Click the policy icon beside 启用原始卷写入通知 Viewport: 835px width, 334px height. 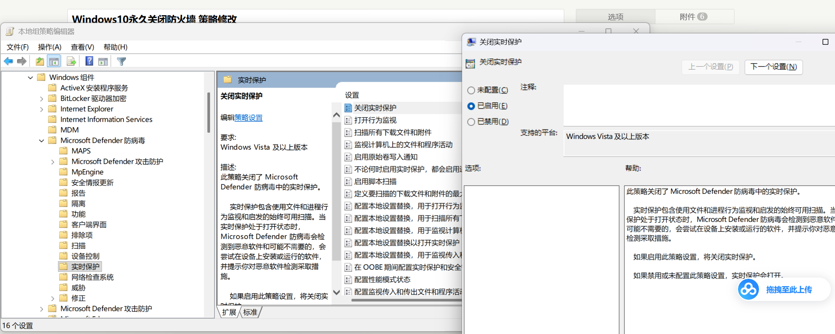[348, 157]
